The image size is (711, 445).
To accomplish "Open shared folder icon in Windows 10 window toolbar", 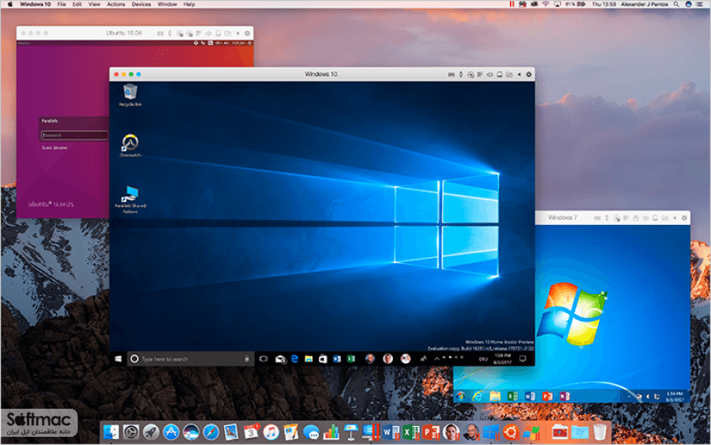I will (x=509, y=74).
